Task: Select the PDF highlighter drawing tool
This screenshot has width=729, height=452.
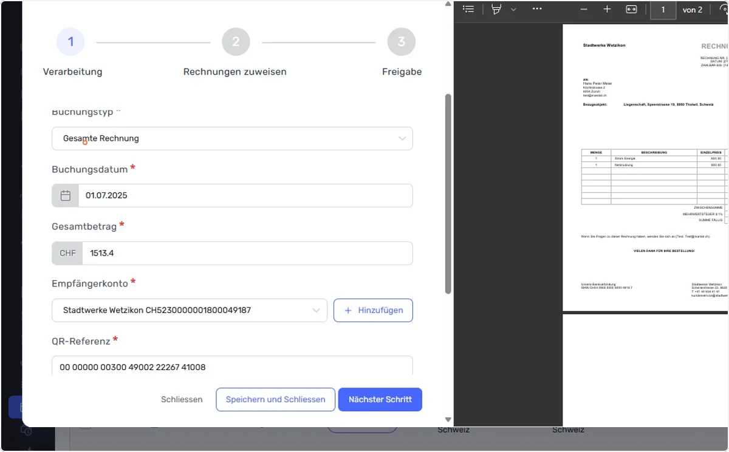Action: click(x=496, y=9)
